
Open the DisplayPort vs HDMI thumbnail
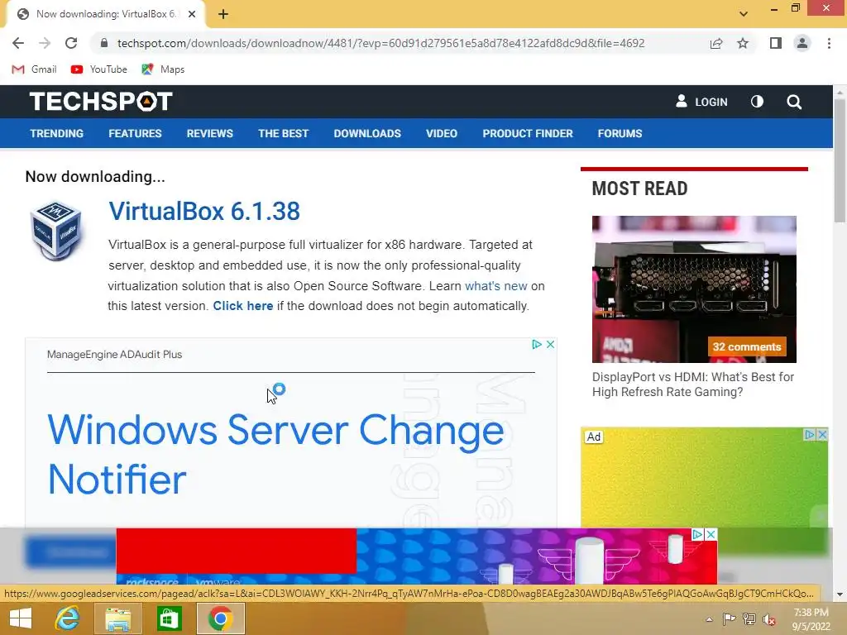(x=694, y=289)
